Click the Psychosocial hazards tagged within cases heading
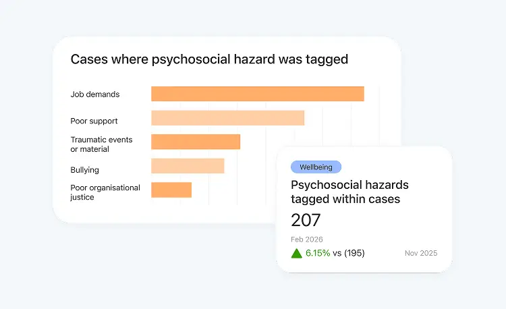This screenshot has width=506, height=309. [x=349, y=192]
